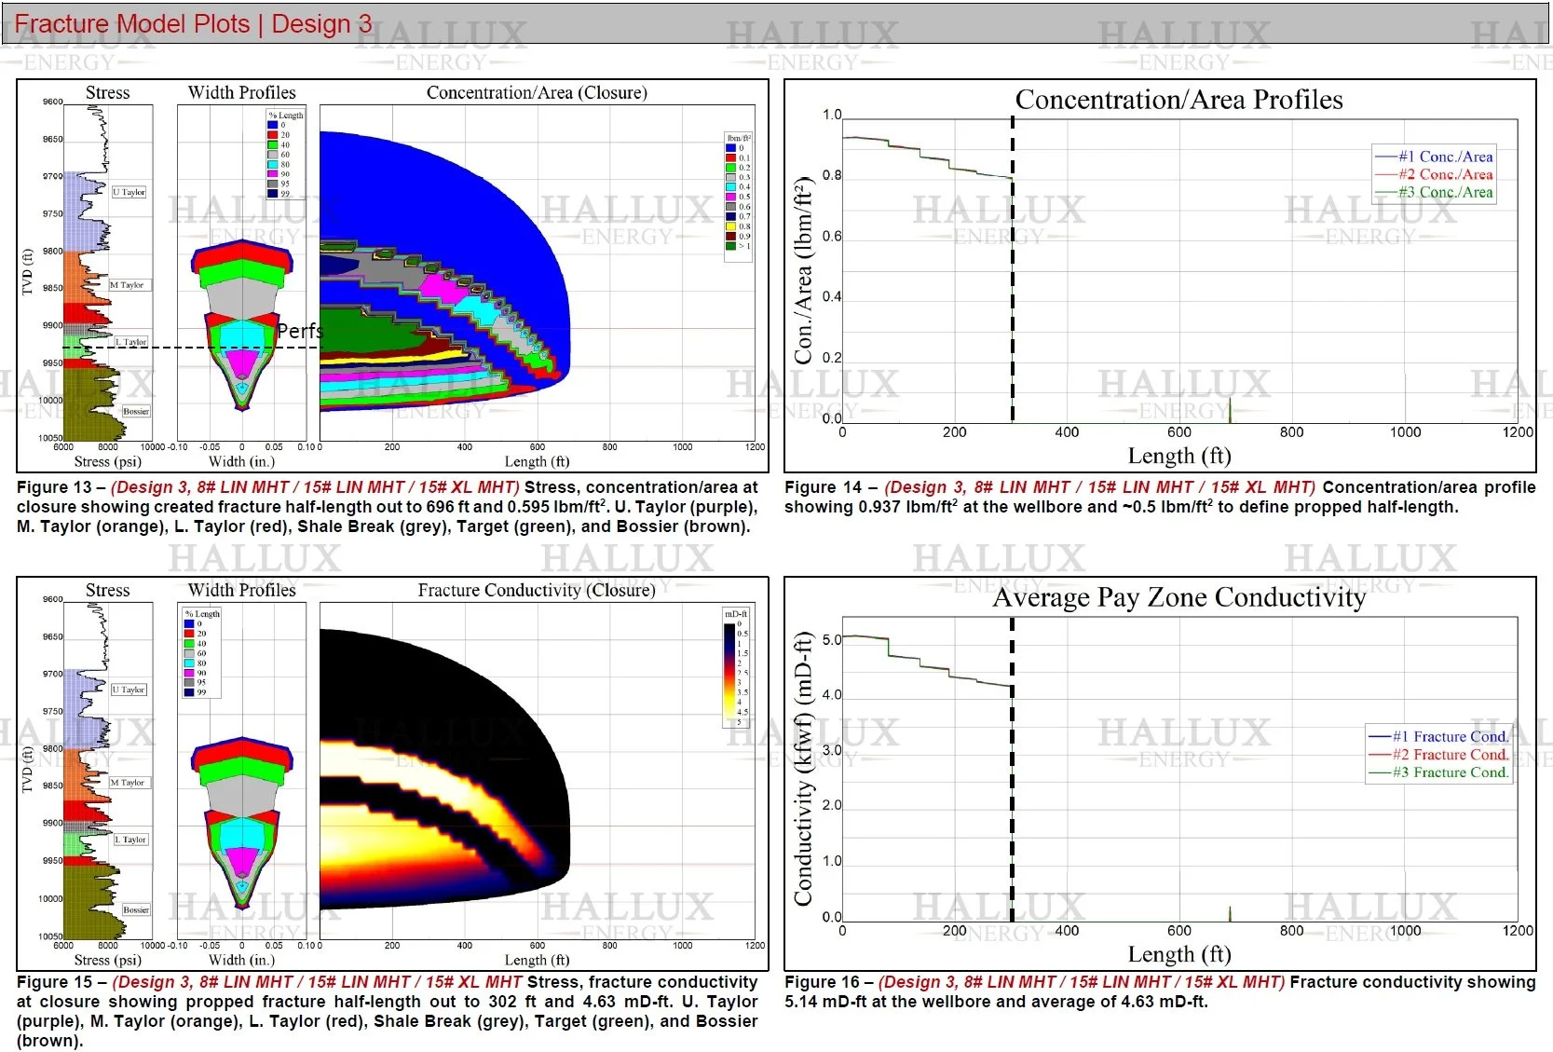
Task: Select '#3 Conc./Area' legend entry
Action: [1435, 192]
